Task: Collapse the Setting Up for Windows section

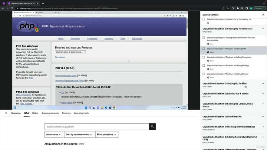Action: [263, 29]
